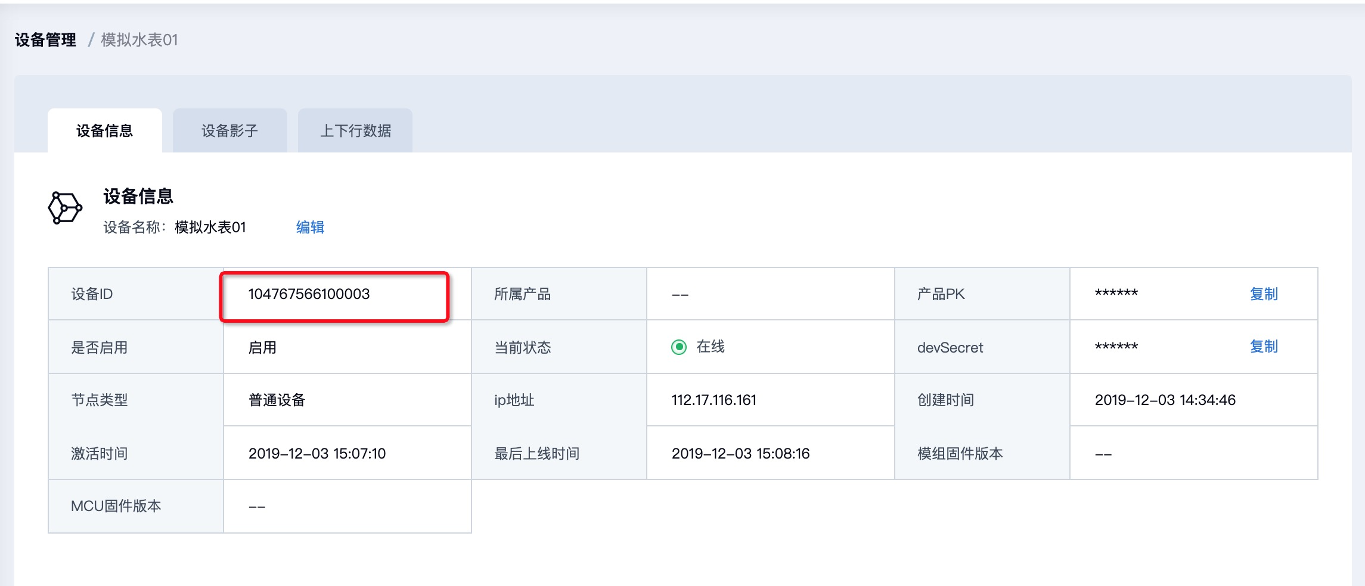Click the device ID number 104767566100003
The height and width of the screenshot is (586, 1365).
pos(309,294)
